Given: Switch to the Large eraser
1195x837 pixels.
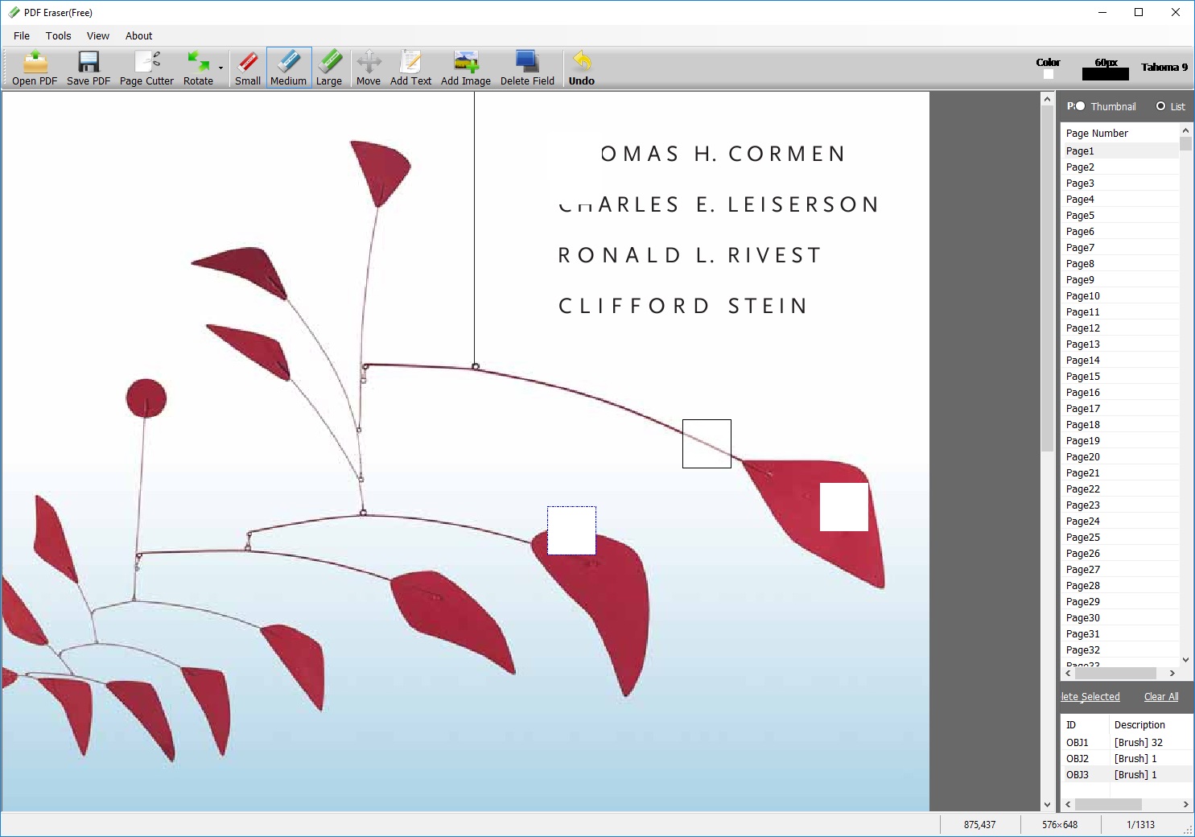Looking at the screenshot, I should (330, 68).
